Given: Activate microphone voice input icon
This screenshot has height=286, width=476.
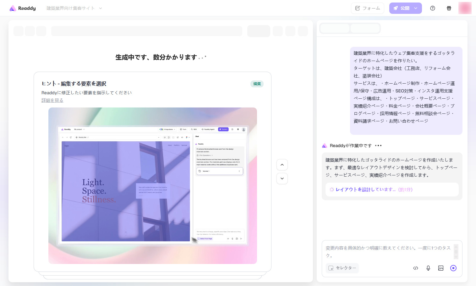Looking at the screenshot, I should coord(428,268).
